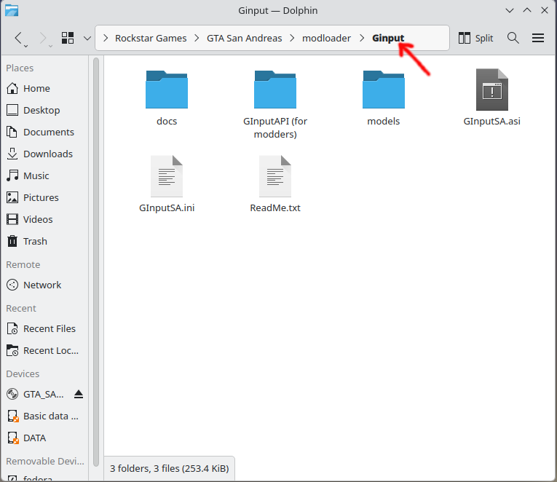Expand chevron before Rockstar Games
The width and height of the screenshot is (557, 482).
[x=106, y=38]
